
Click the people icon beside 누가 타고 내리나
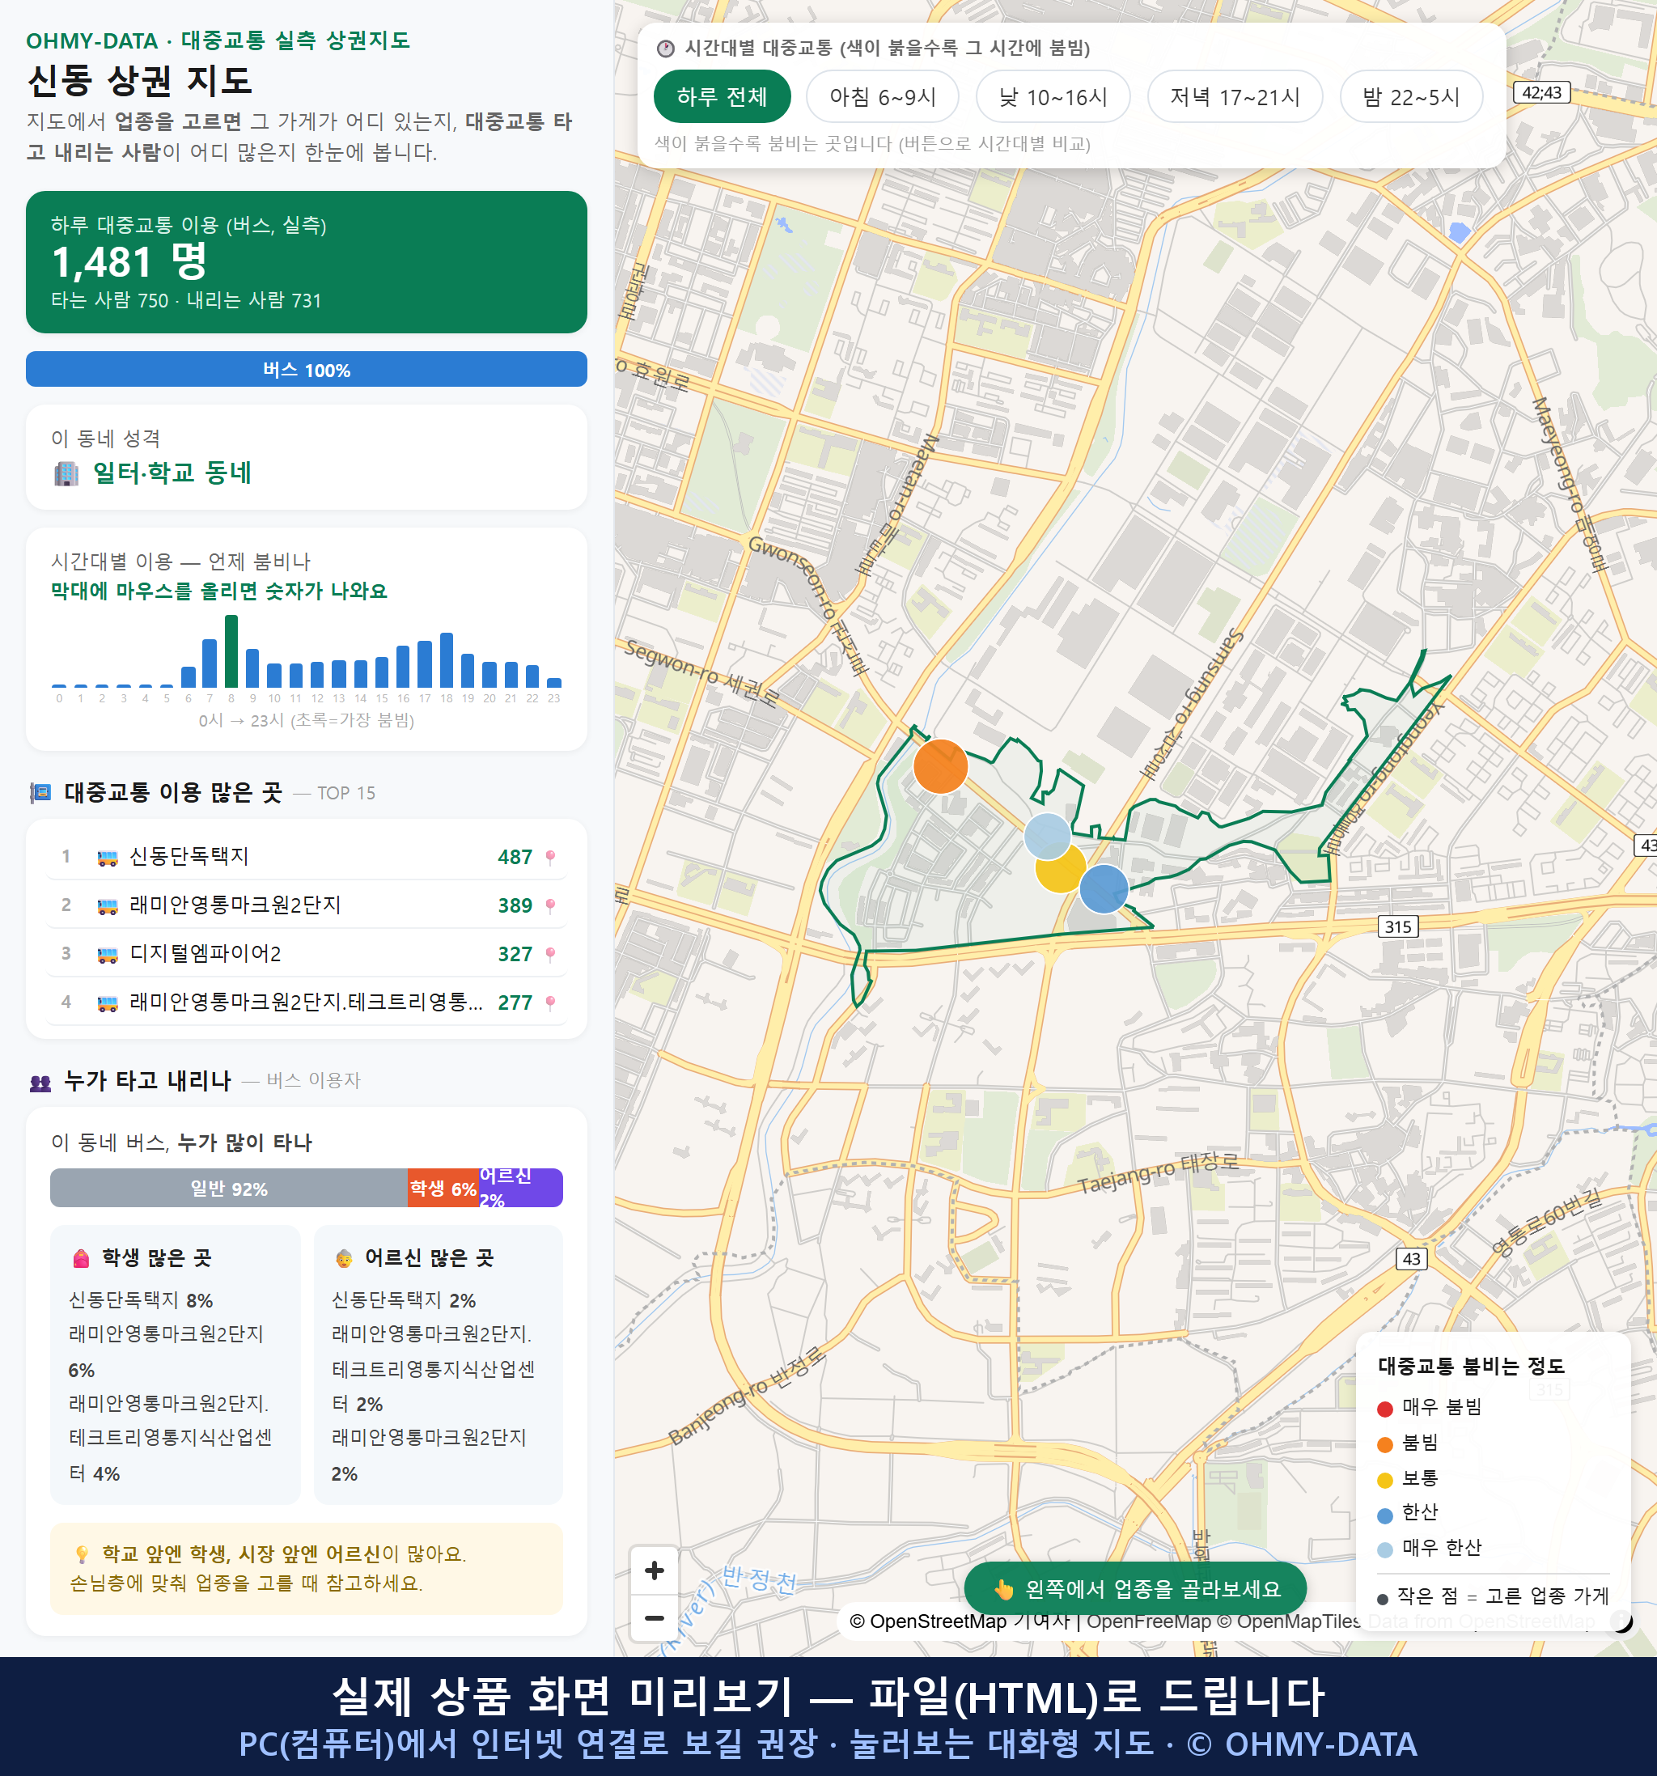pyautogui.click(x=40, y=1083)
